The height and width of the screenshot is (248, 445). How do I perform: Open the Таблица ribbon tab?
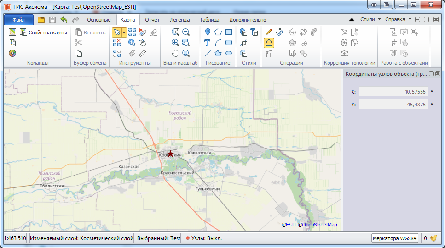click(209, 20)
